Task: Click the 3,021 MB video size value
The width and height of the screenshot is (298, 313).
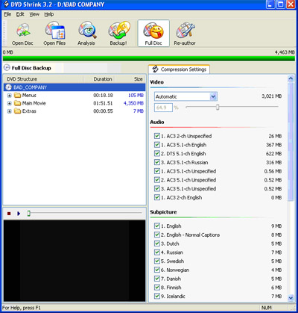Action: tap(272, 96)
